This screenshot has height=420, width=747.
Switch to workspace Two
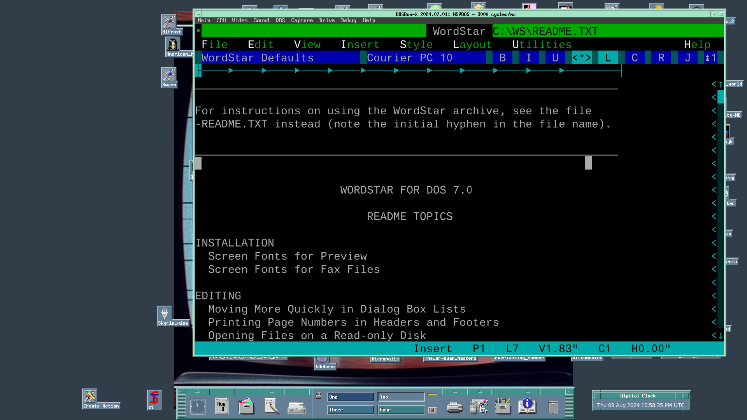401,397
